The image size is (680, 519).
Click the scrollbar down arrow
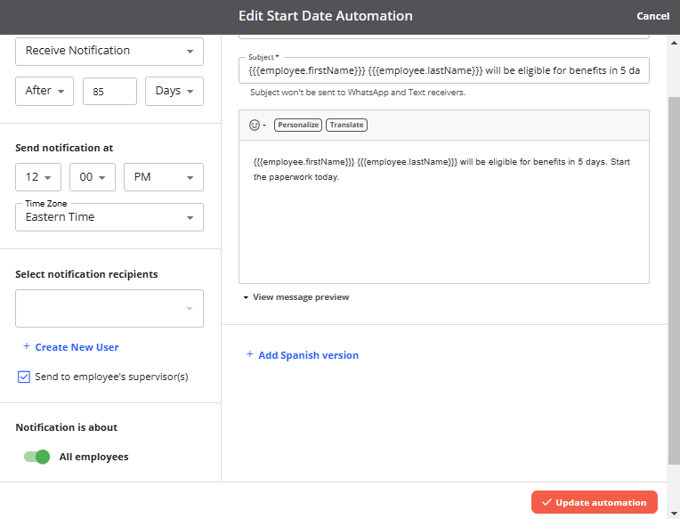click(x=674, y=514)
